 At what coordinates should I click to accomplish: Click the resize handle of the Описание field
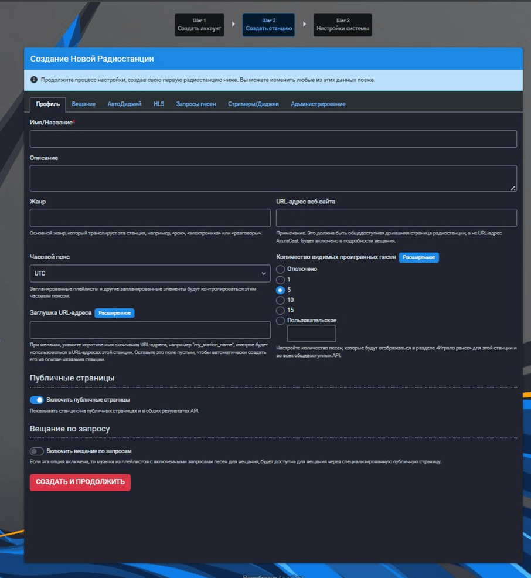[513, 188]
